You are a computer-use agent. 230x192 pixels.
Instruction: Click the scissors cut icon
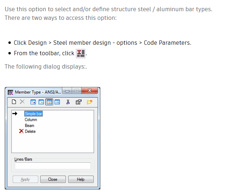[x=68, y=102]
